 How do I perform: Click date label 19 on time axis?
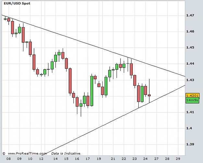(99, 158)
